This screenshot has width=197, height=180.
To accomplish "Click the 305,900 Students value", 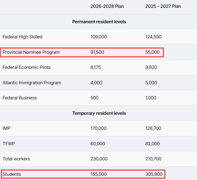I will [x=154, y=174].
